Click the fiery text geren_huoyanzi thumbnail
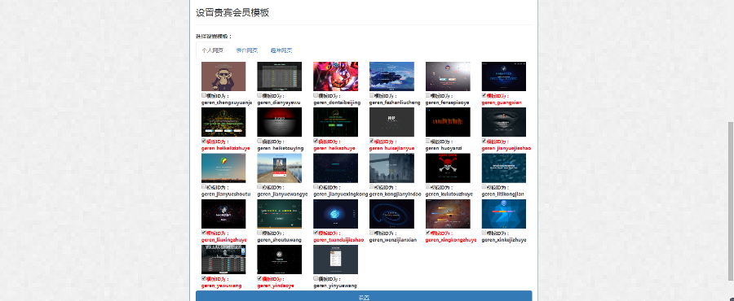734x301 pixels. (448, 122)
